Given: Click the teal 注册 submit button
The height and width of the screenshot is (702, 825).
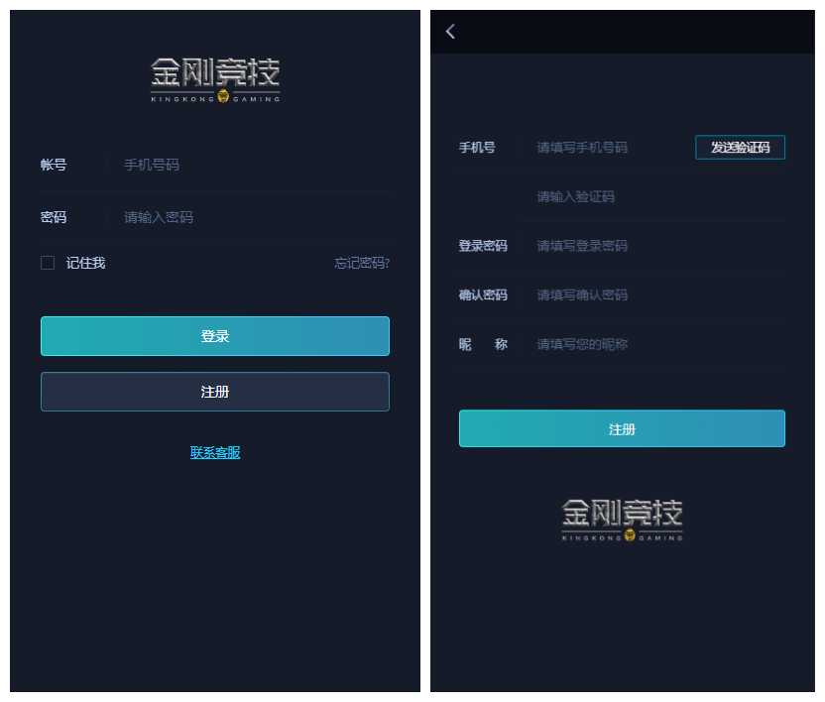Looking at the screenshot, I should [622, 429].
